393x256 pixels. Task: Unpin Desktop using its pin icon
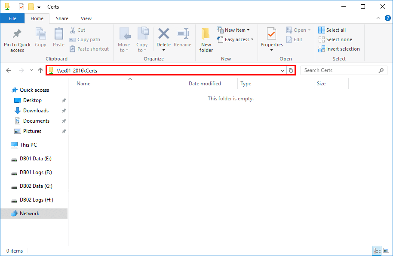[x=64, y=100]
